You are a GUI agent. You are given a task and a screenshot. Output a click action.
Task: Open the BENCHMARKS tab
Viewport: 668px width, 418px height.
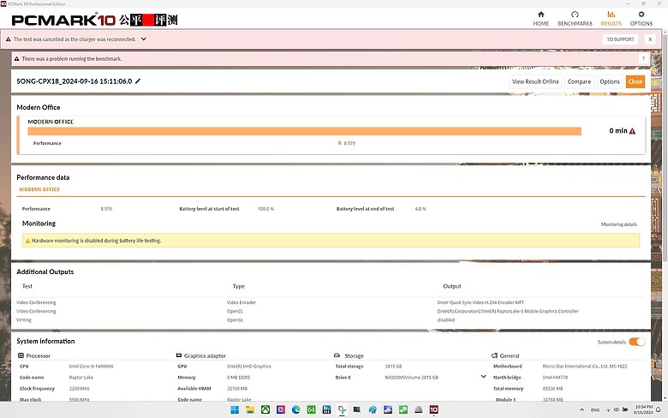tap(575, 19)
